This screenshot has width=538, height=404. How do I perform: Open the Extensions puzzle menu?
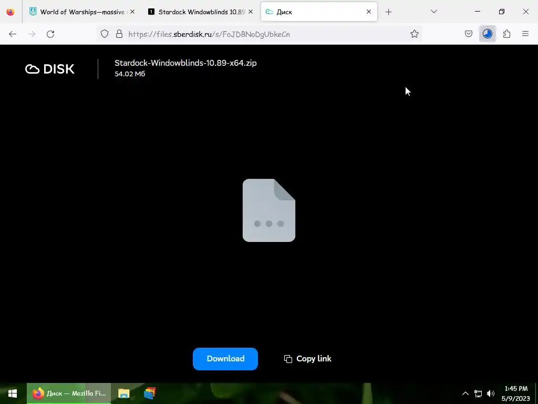tap(507, 34)
